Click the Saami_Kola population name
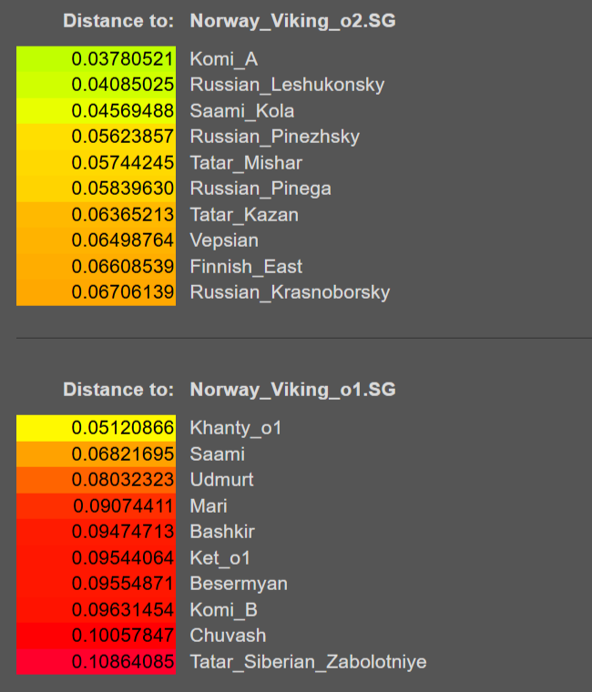Viewport: 592px width, 692px height. (242, 111)
